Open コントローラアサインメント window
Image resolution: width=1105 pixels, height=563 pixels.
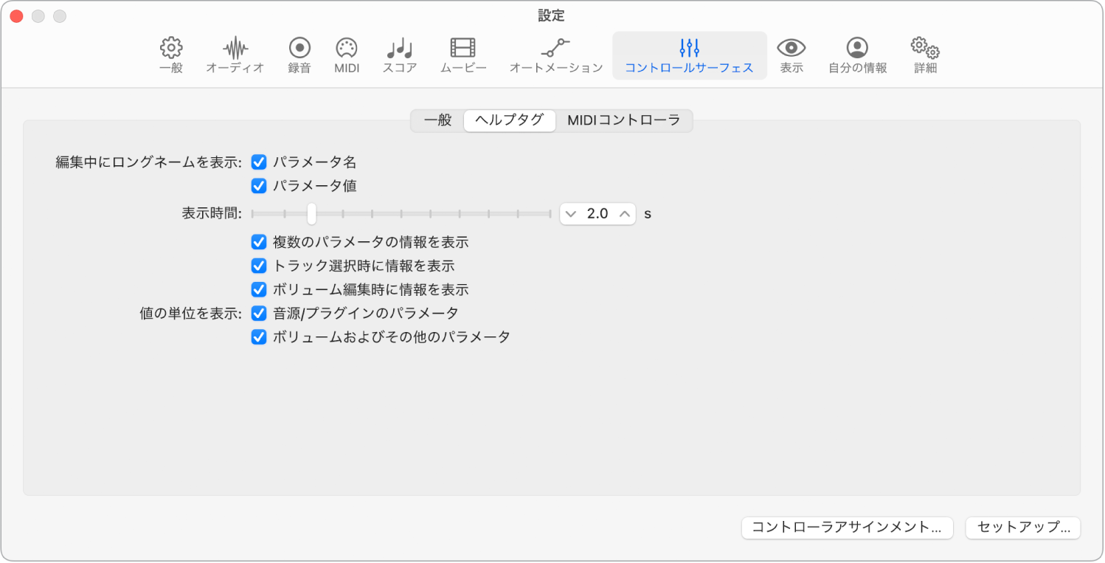pos(846,528)
